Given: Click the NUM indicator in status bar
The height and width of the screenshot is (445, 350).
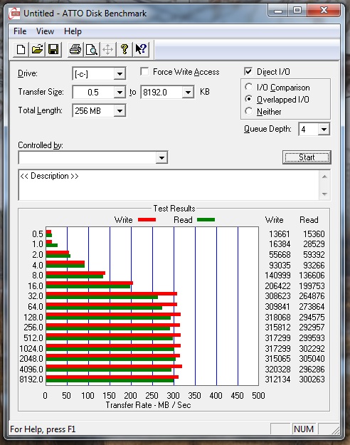Looking at the screenshot, I should pyautogui.click(x=304, y=429).
